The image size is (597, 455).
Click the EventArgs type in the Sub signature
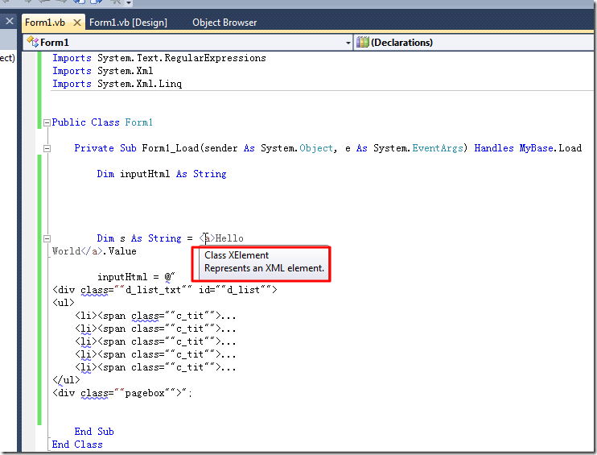pos(438,148)
